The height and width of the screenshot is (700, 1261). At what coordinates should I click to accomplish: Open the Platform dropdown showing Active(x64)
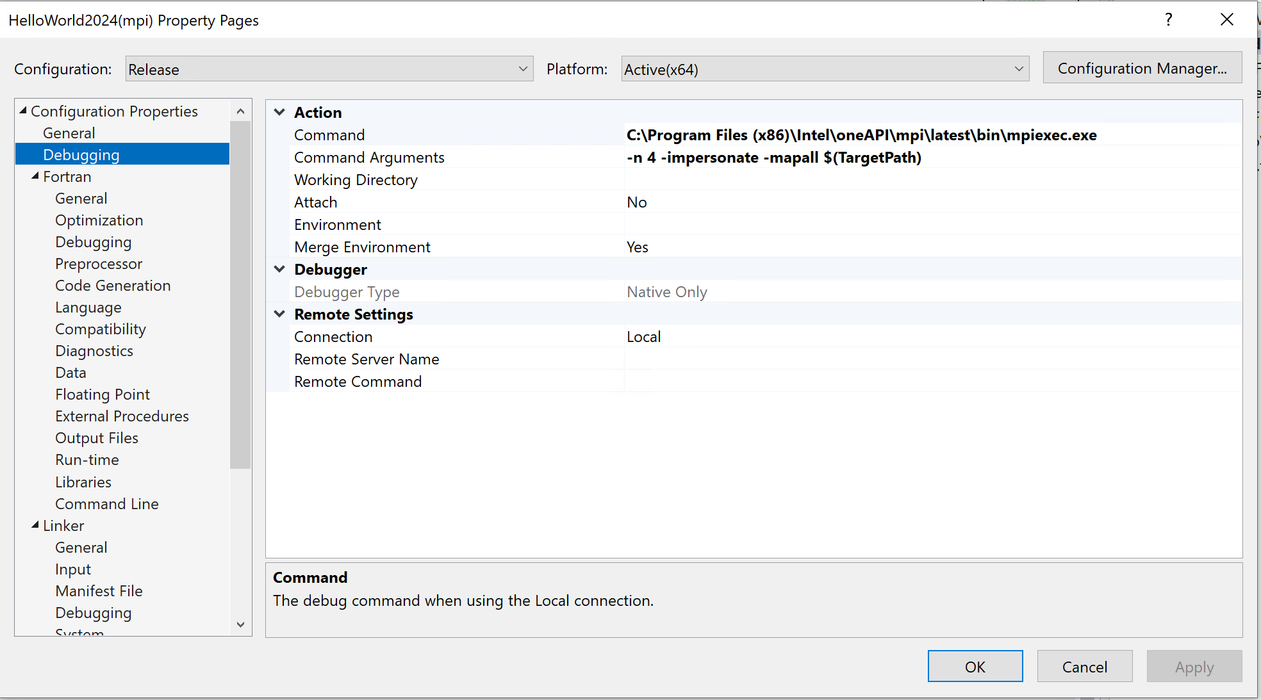tap(825, 69)
